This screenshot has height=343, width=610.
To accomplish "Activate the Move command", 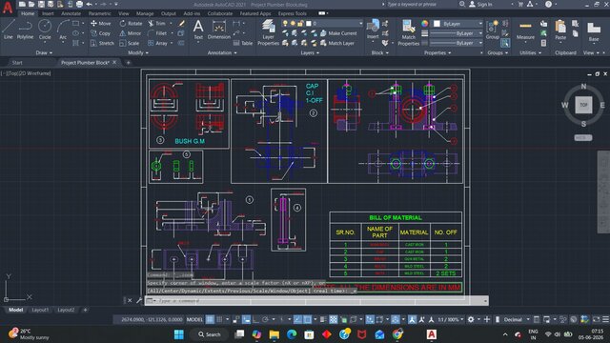I will (x=101, y=23).
